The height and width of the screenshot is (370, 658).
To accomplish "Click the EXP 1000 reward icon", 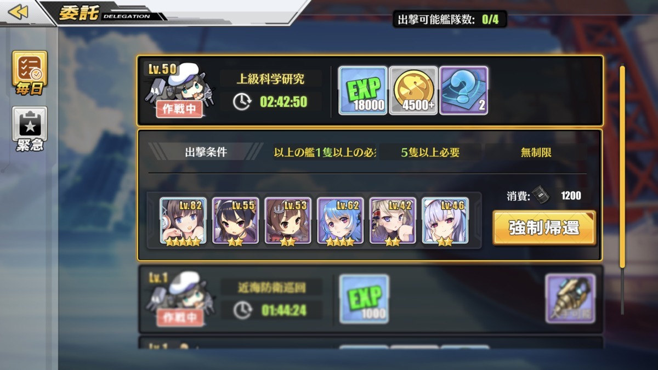I will [364, 299].
